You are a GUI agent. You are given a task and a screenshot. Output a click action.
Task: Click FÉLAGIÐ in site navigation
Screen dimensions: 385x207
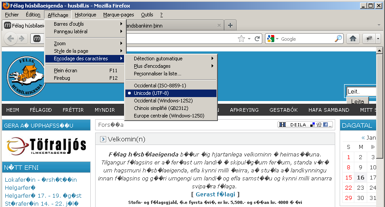coord(41,110)
